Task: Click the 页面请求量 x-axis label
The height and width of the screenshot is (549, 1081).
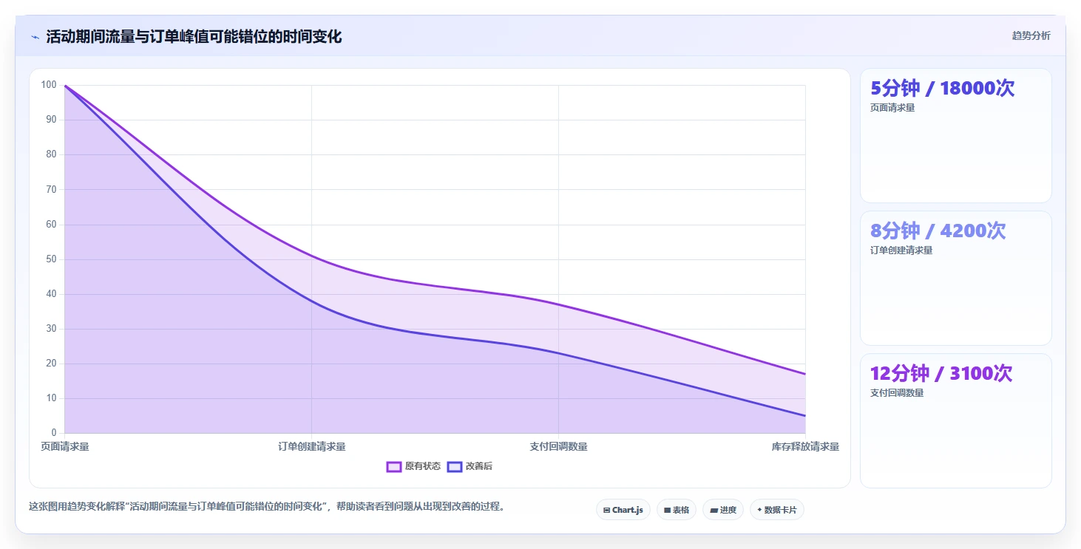Action: coord(65,447)
